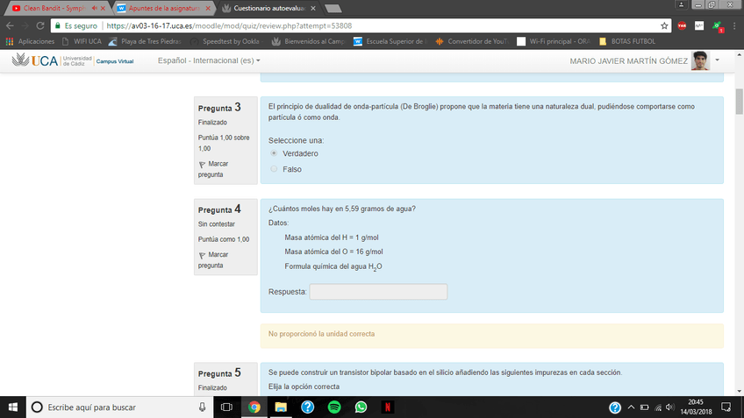
Task: Open the Chrome three-dot menu
Action: (x=734, y=25)
